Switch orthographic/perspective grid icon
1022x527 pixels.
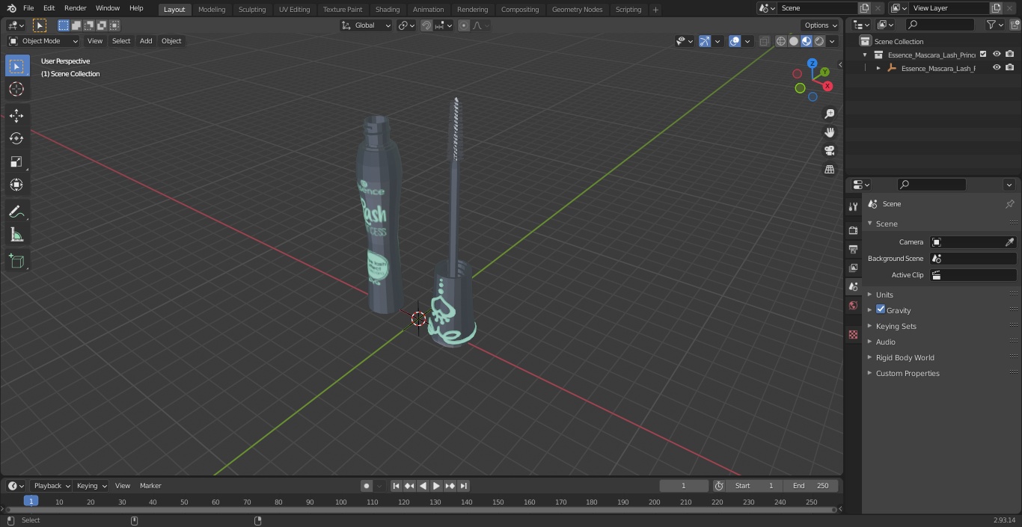(829, 170)
